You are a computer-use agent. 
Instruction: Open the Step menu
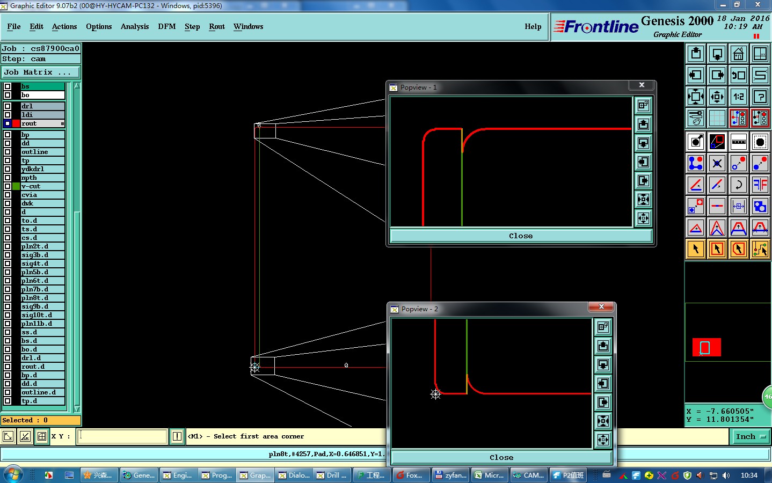(192, 26)
